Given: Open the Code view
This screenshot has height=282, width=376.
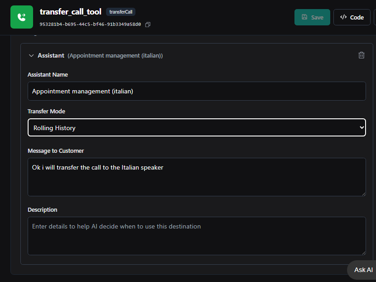Looking at the screenshot, I should click(x=352, y=17).
